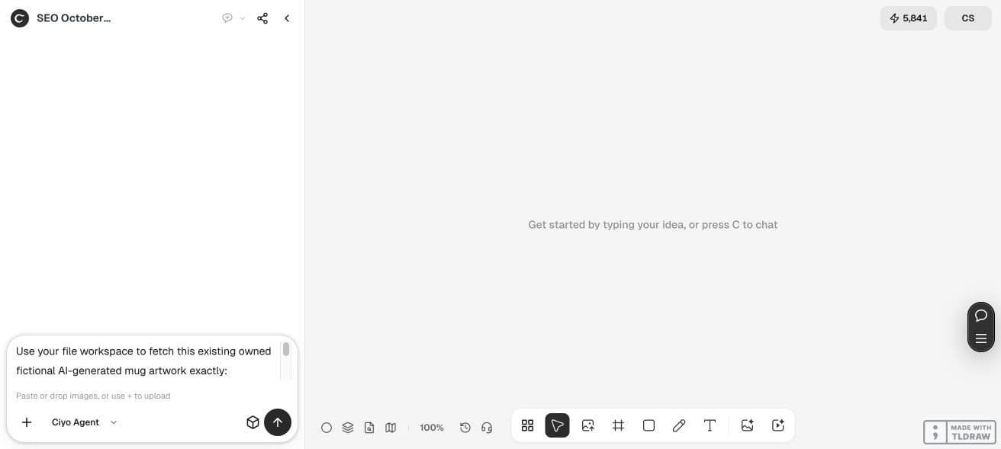Click the 'Get started by typing your idea' hint

(653, 225)
